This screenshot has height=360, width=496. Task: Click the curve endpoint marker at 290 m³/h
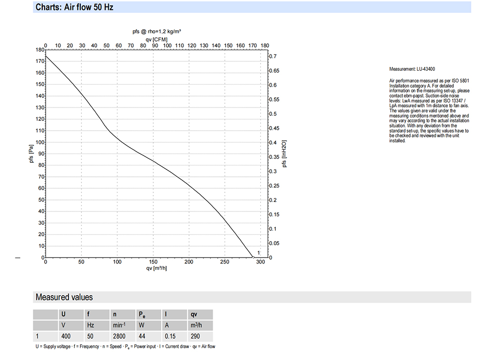253,257
